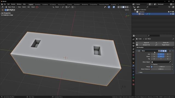Click the Blender logo menu icon

pyautogui.click(x=2, y=4)
